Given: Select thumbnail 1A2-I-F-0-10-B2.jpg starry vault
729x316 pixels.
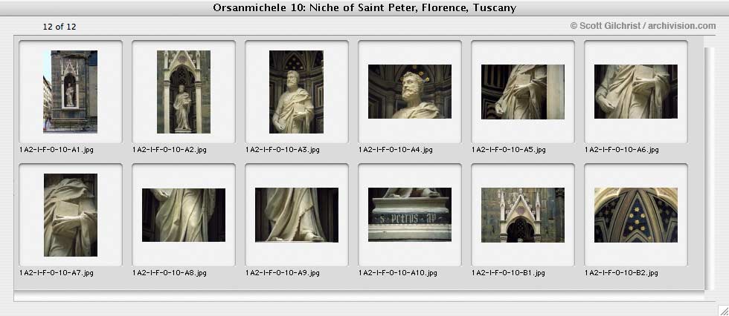Looking at the screenshot, I should 635,215.
